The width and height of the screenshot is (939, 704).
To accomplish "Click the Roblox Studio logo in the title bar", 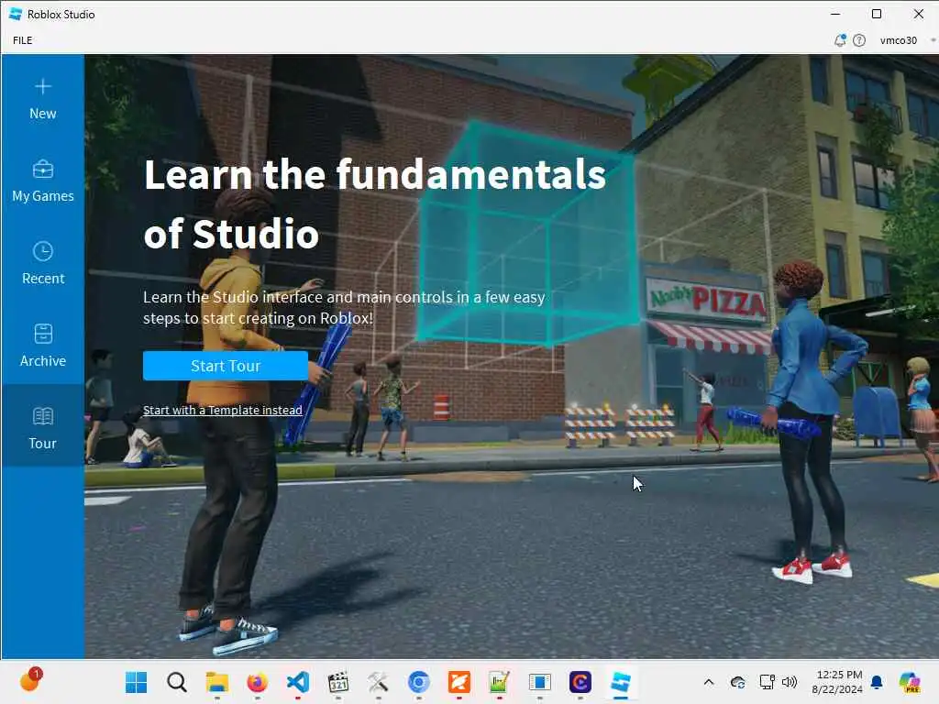I will pyautogui.click(x=16, y=14).
